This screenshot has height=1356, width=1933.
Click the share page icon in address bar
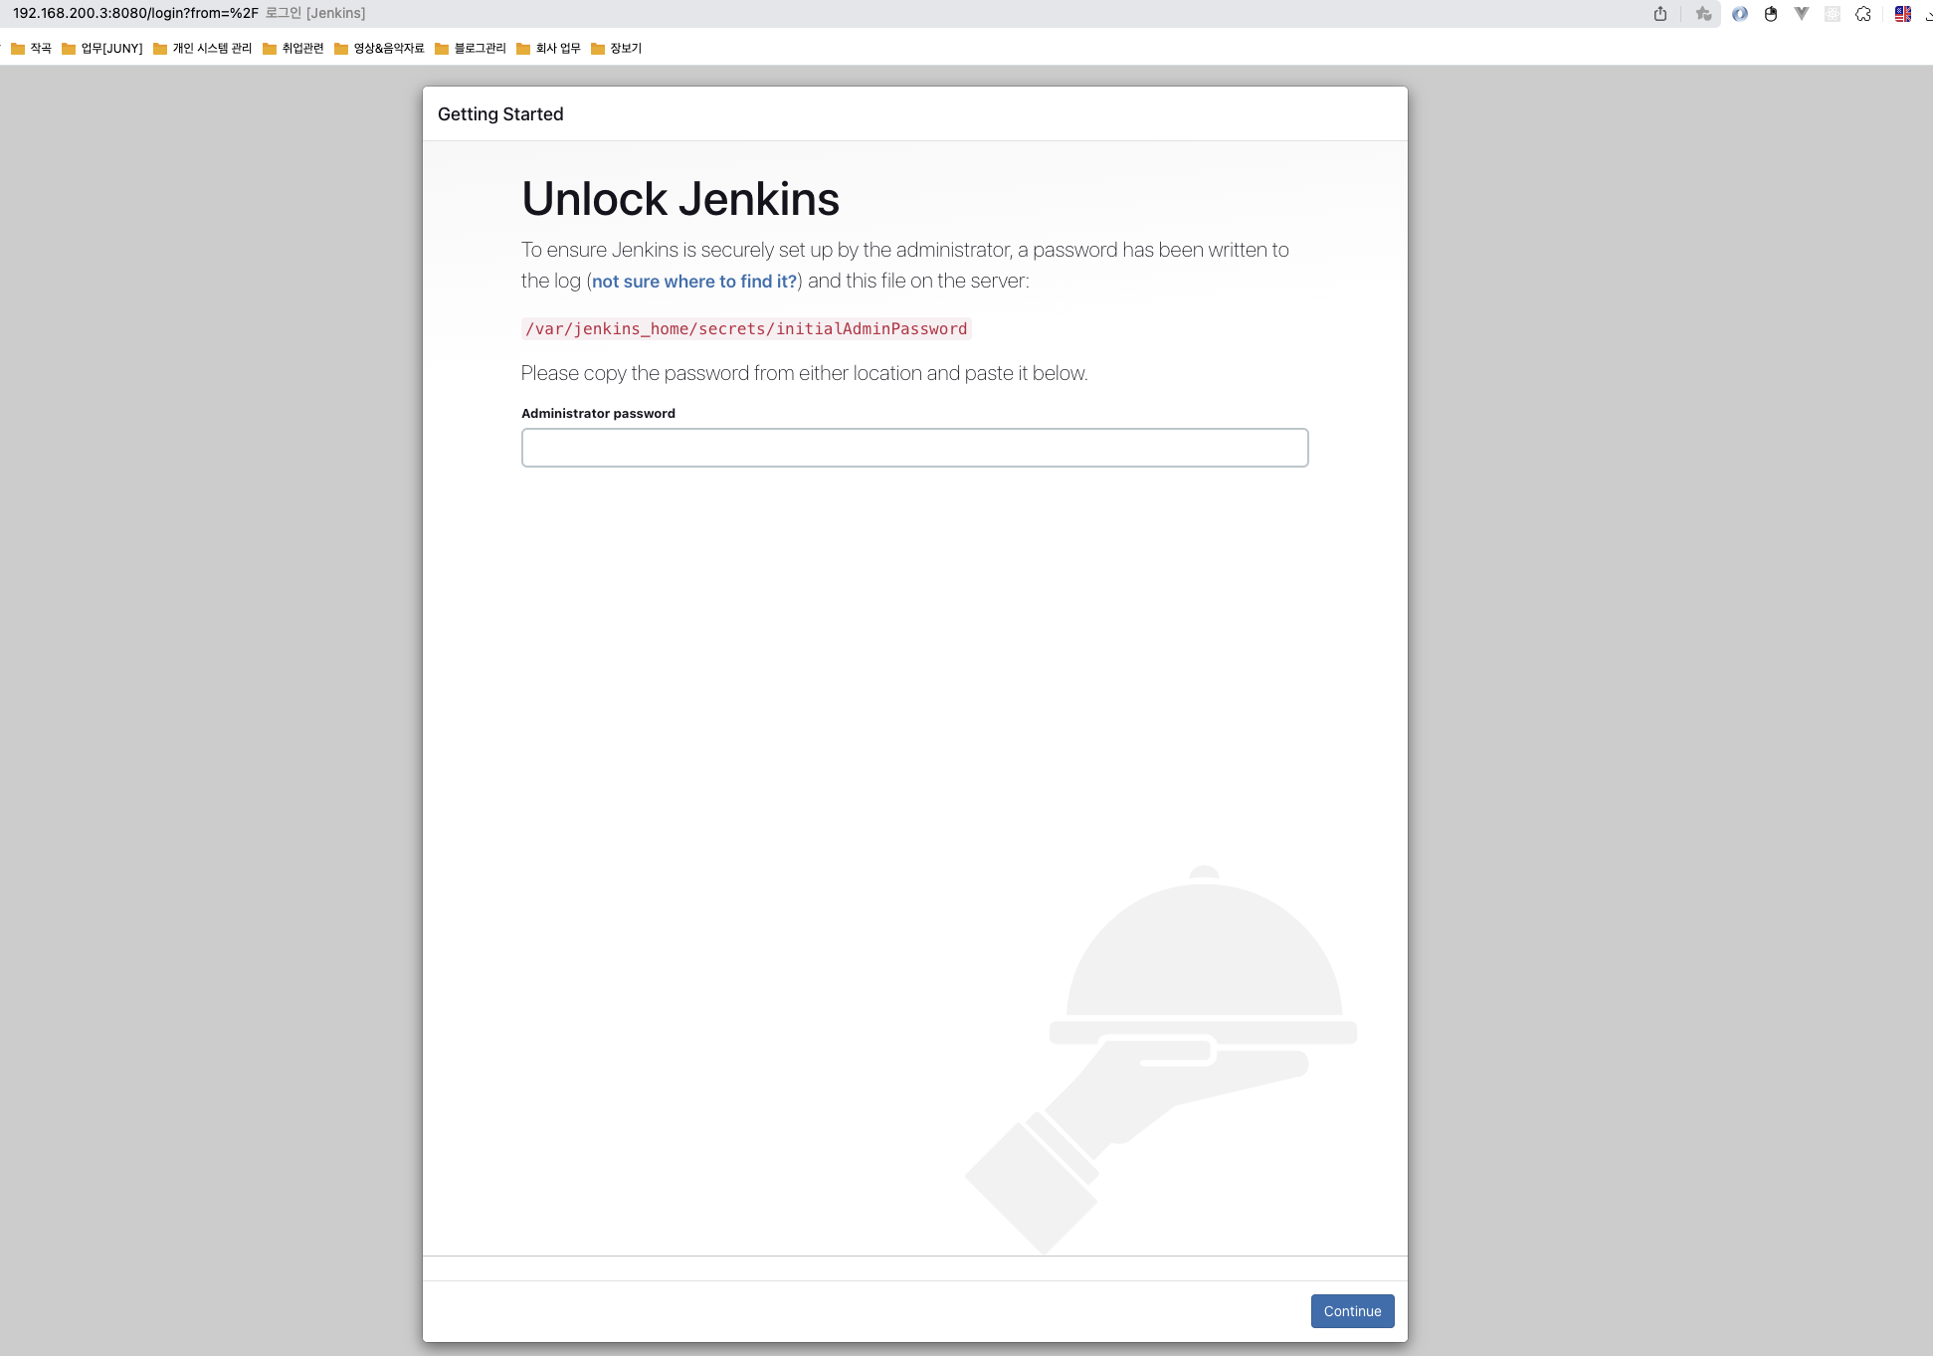[1660, 14]
